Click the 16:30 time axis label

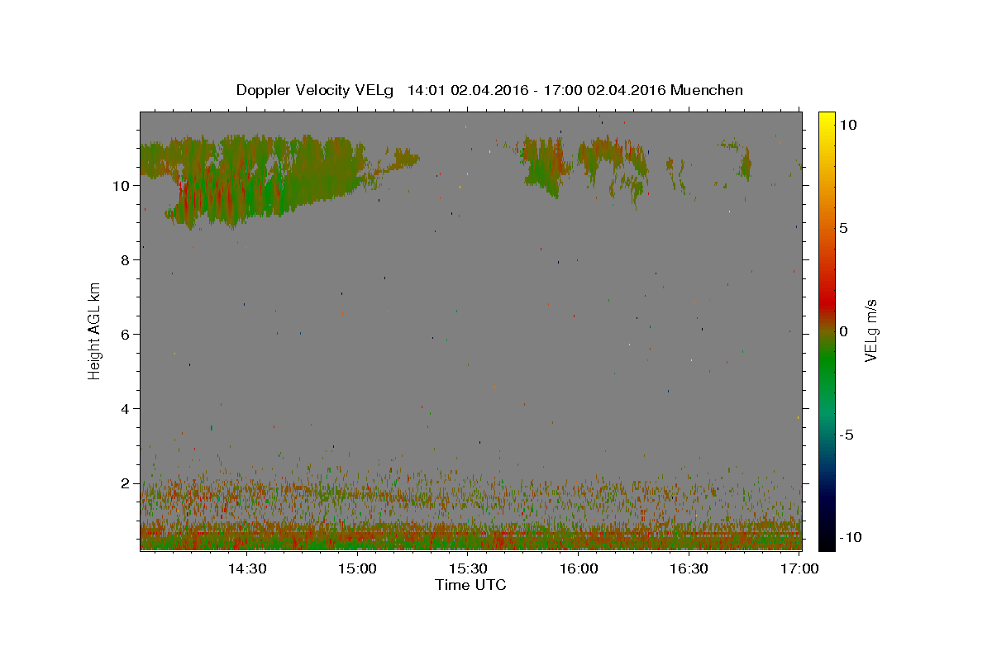pyautogui.click(x=689, y=568)
